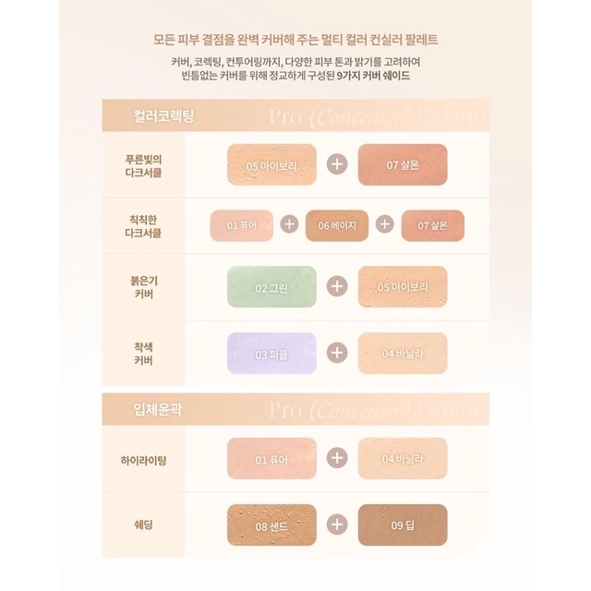Select the 06 베이지 swatch

[337, 225]
